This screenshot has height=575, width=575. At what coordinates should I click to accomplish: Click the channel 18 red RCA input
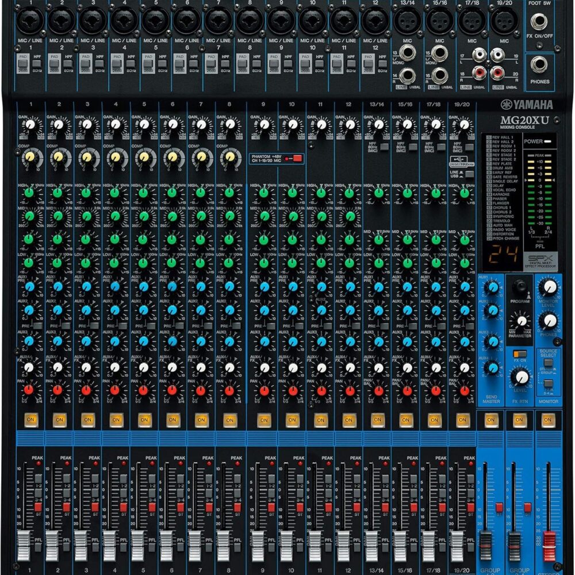pos(479,74)
